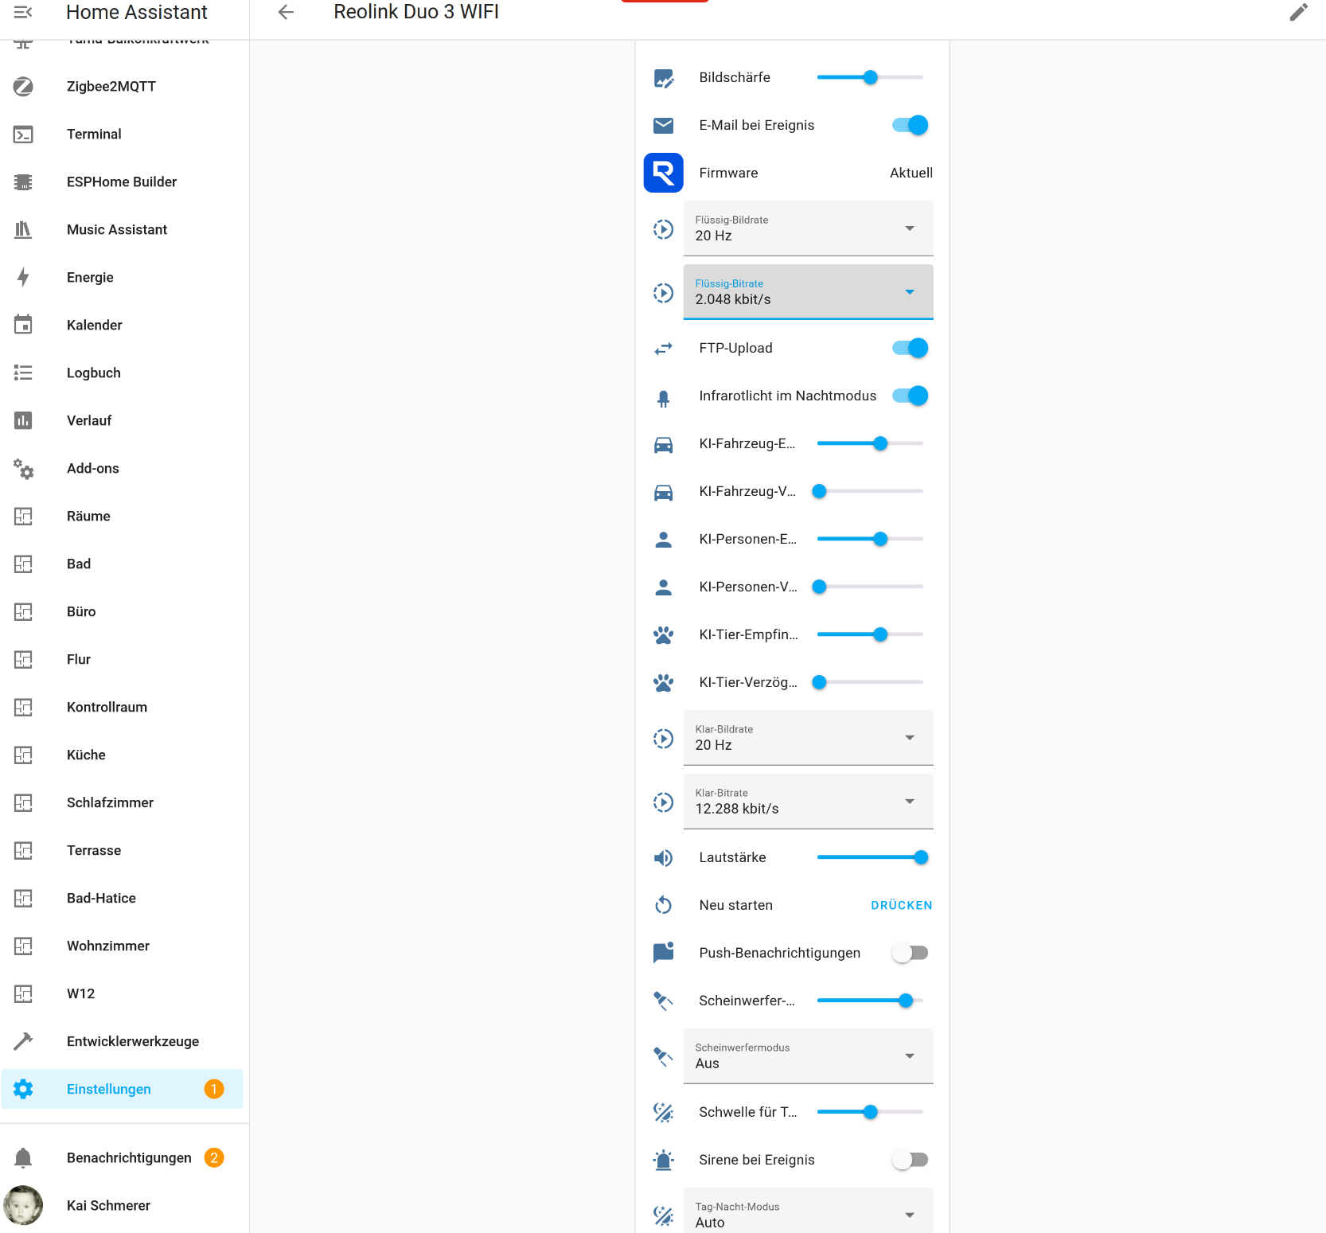This screenshot has width=1326, height=1233.
Task: Click the Lautstärke speaker icon
Action: pos(663,857)
